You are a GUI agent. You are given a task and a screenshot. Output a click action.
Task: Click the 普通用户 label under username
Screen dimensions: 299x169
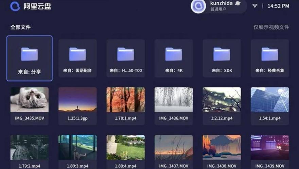(218, 9)
